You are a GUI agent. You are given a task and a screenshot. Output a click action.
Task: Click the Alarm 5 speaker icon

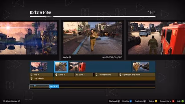click(56, 75)
